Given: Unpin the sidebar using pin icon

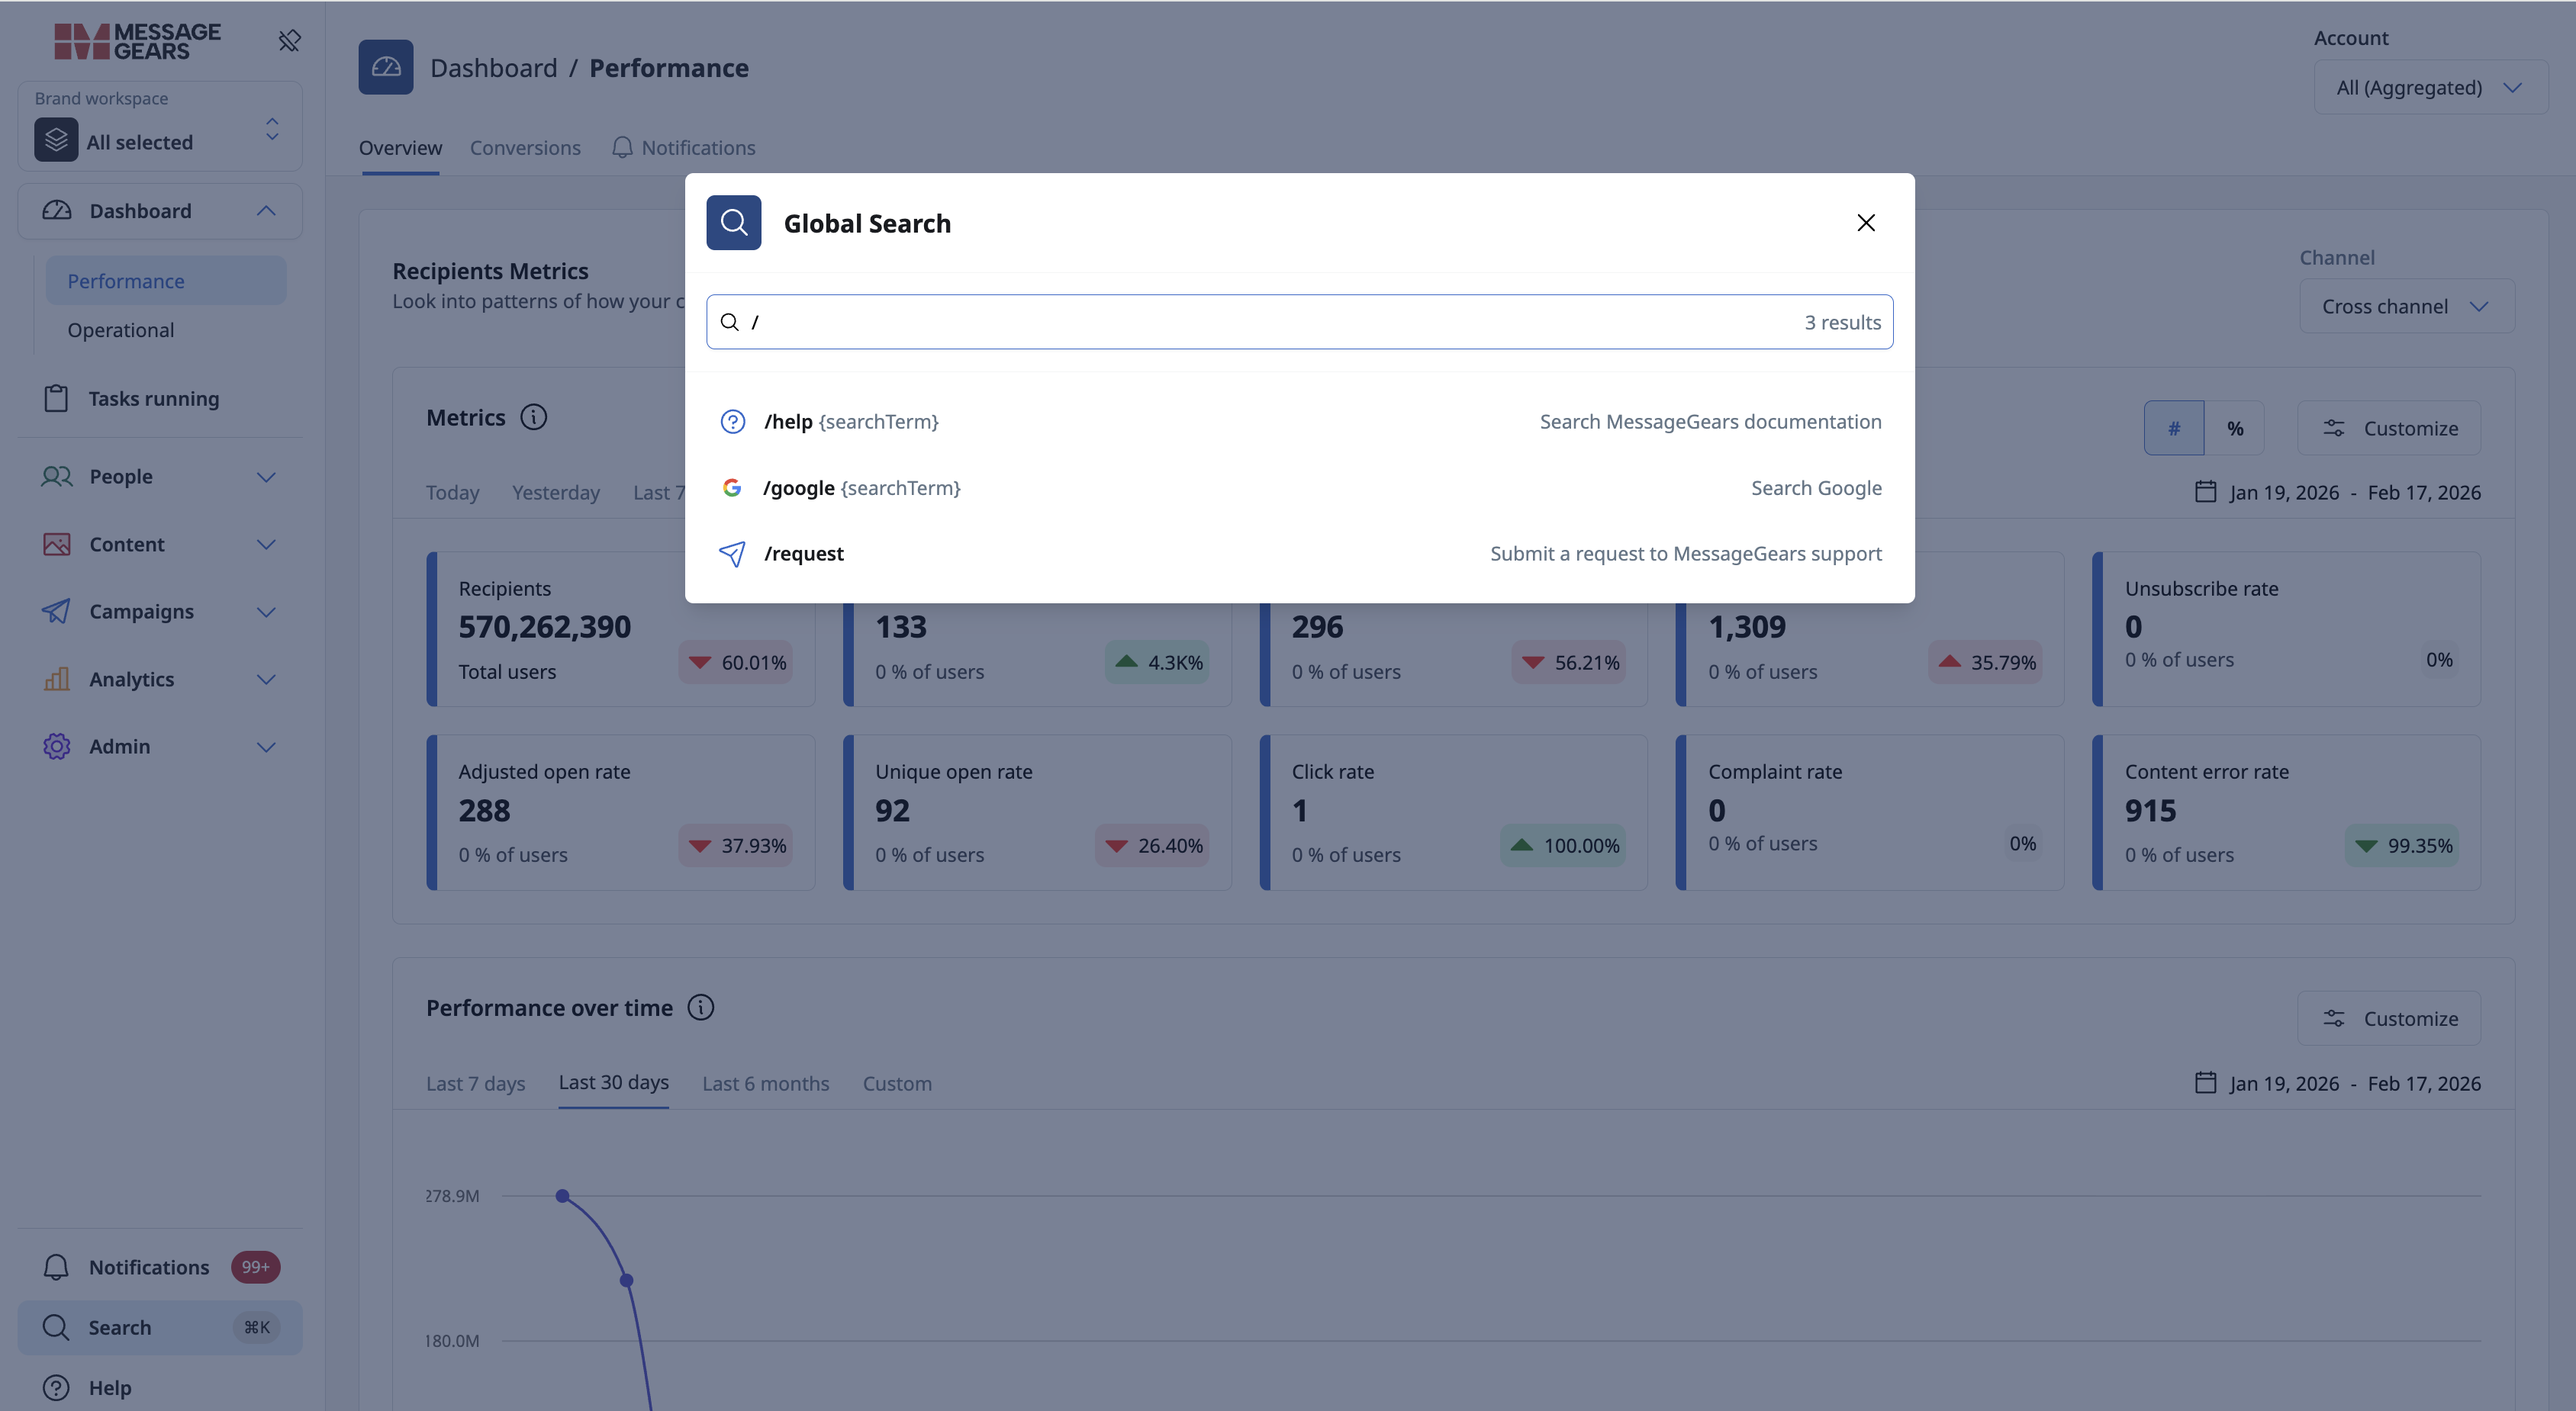Looking at the screenshot, I should (289, 41).
